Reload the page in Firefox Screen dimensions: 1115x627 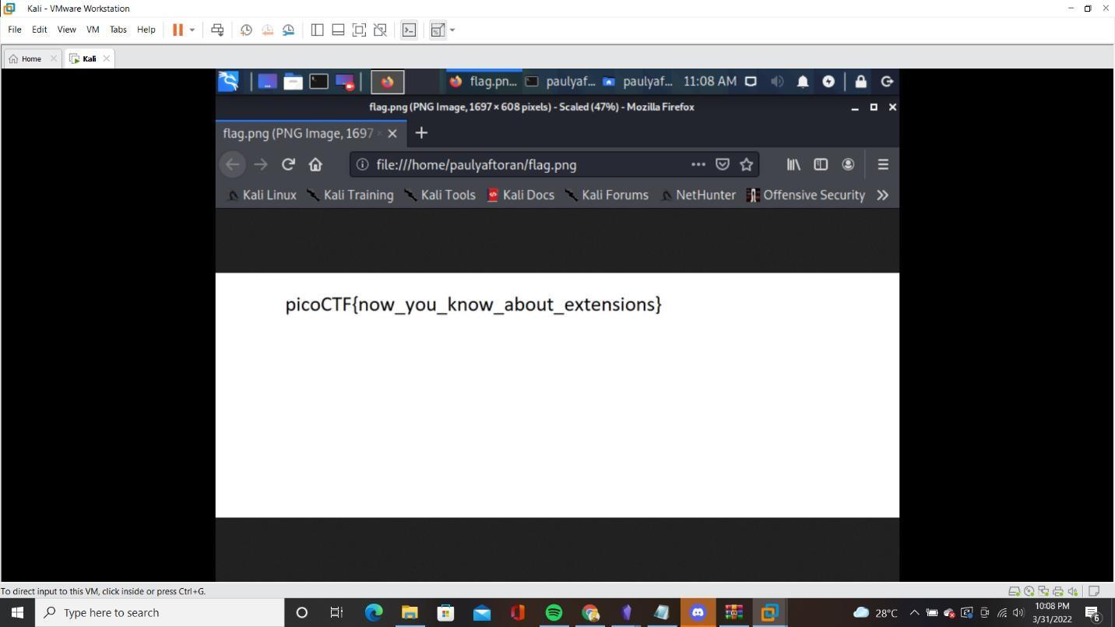click(288, 164)
